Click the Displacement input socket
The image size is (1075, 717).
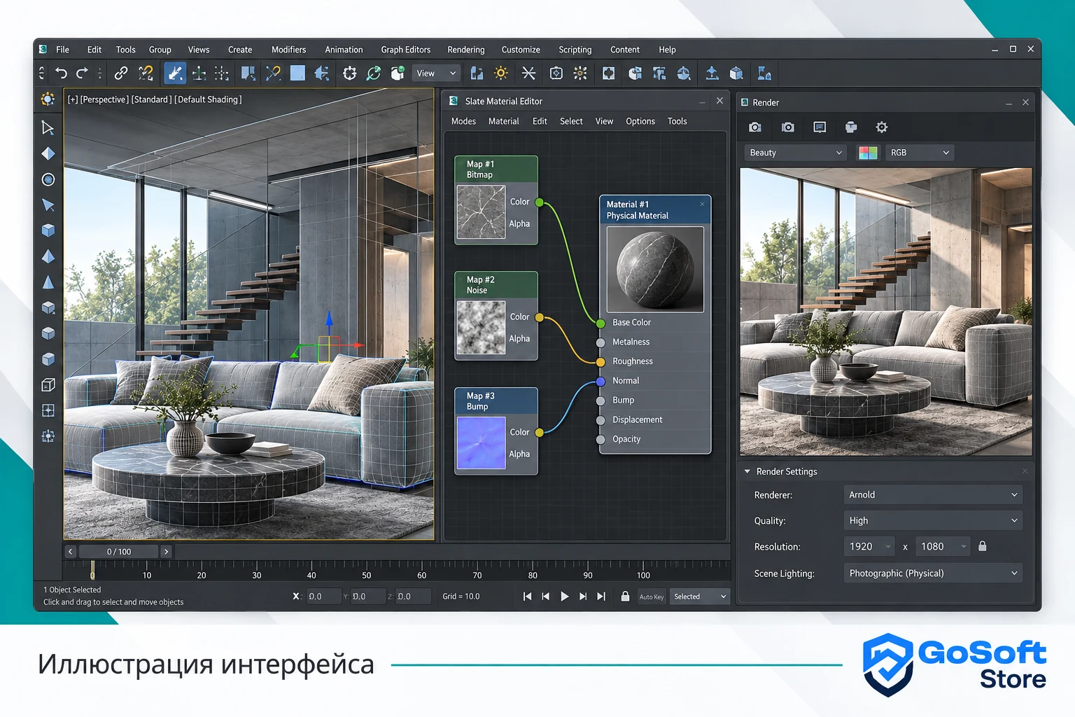[600, 420]
